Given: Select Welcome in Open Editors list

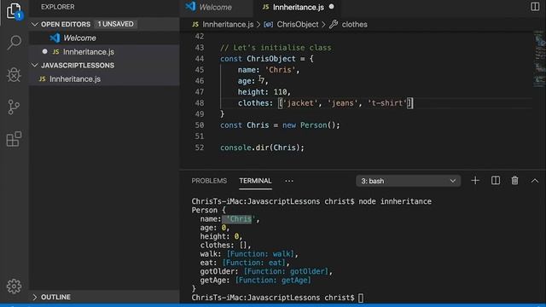Looking at the screenshot, I should coord(104,38).
